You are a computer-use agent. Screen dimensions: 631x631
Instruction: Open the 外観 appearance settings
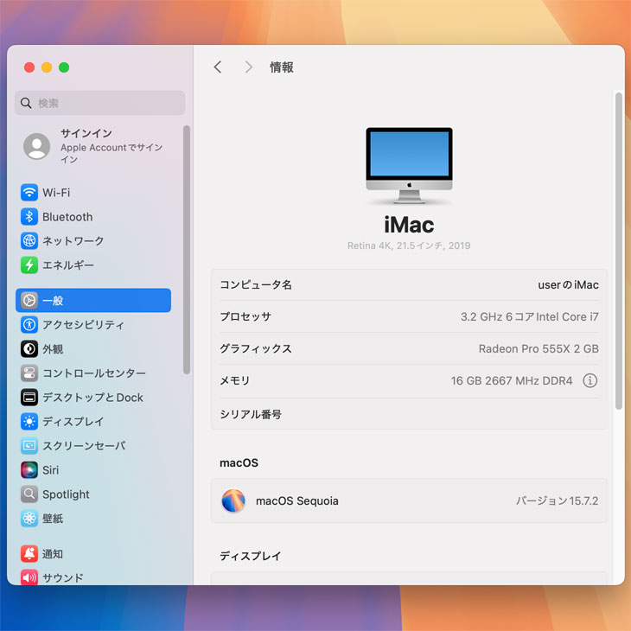click(x=53, y=349)
